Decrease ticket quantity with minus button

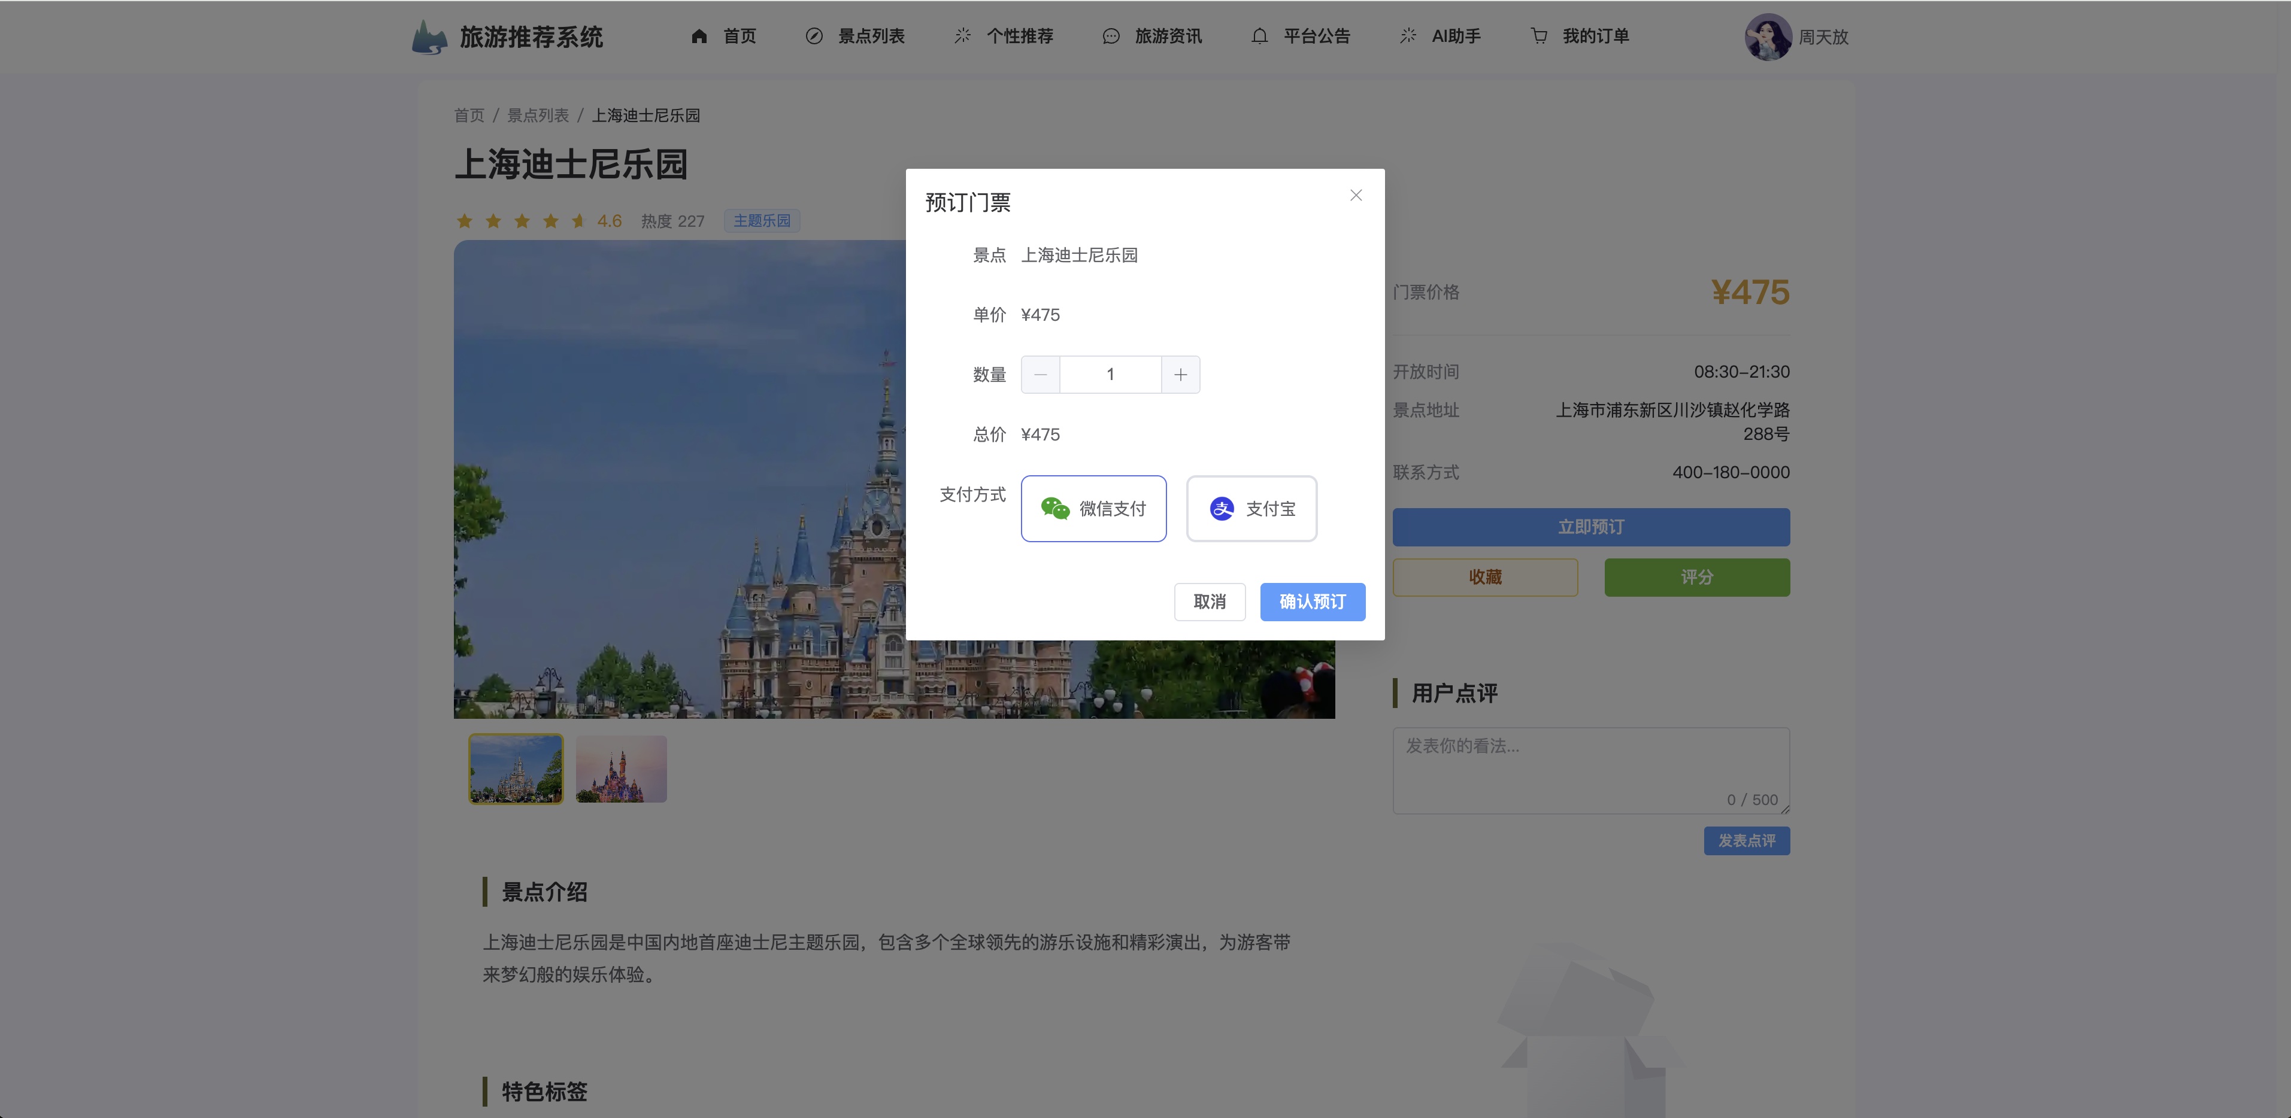(x=1041, y=375)
